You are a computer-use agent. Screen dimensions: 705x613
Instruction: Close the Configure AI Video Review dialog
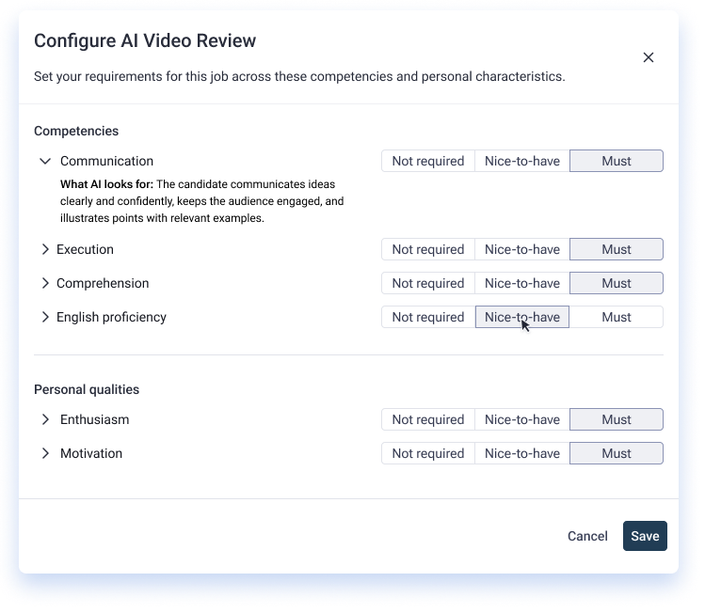point(648,57)
